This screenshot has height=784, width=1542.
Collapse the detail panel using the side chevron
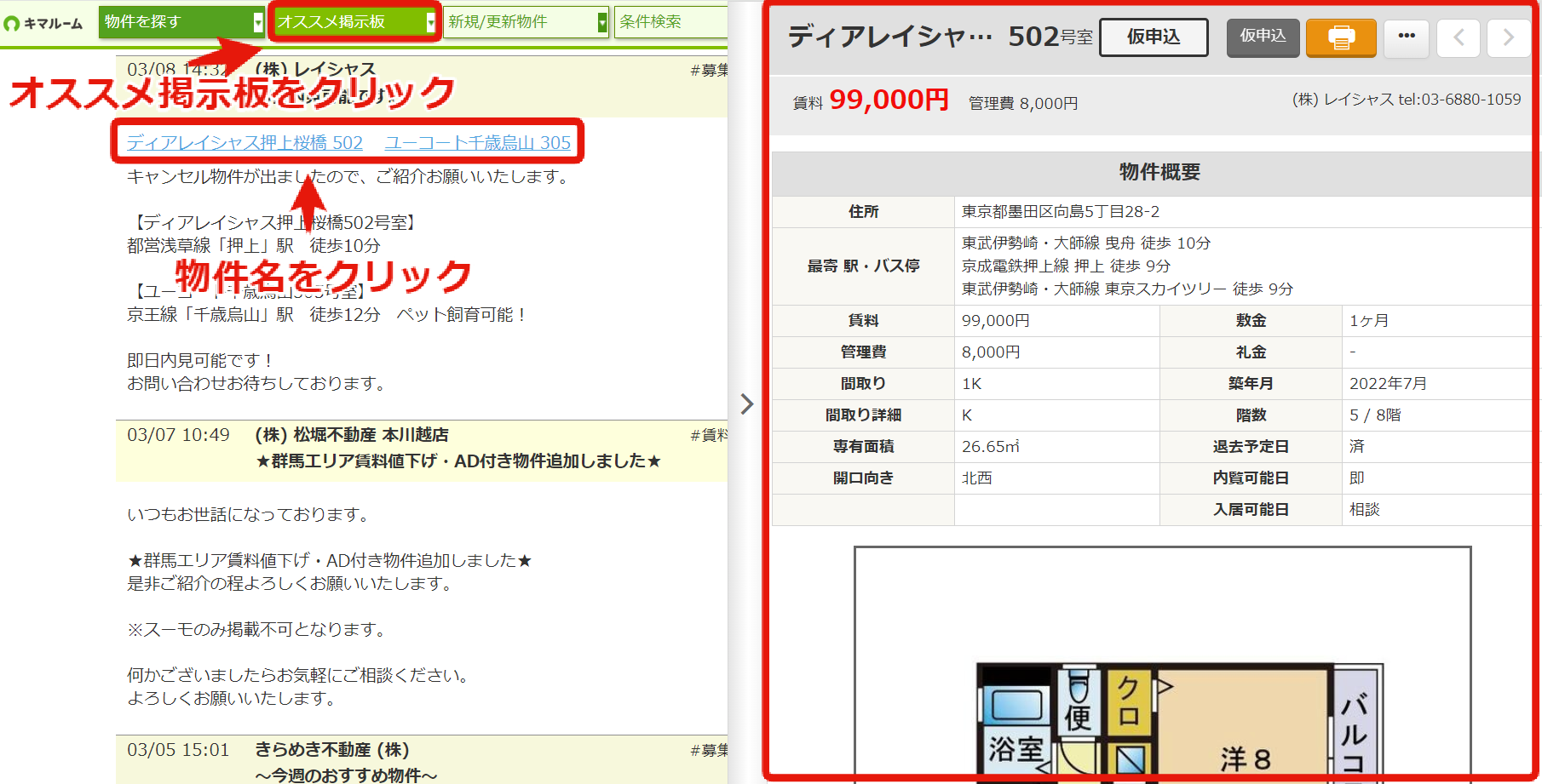point(747,403)
